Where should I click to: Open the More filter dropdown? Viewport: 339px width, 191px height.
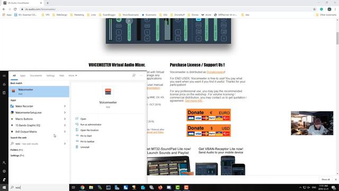(x=73, y=75)
